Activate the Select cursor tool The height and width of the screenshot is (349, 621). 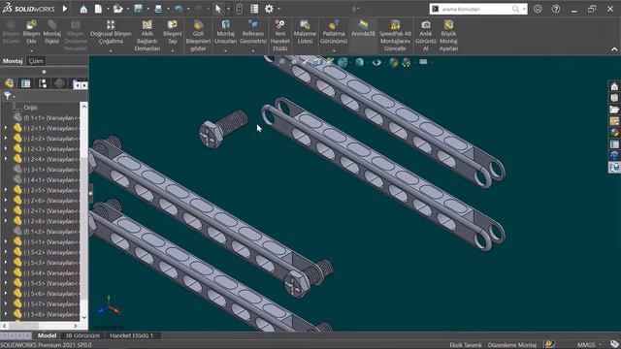point(217,9)
